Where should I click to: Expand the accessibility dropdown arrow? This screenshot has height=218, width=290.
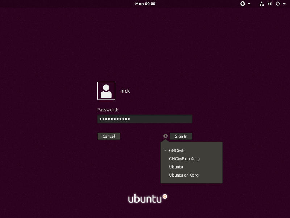(249, 4)
